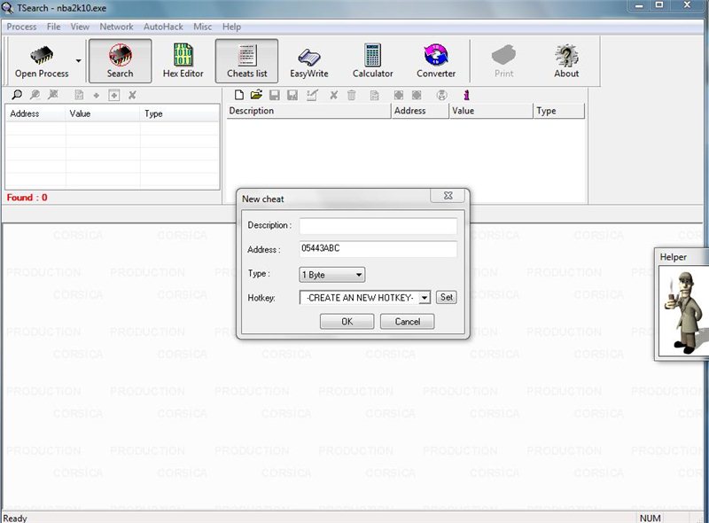
Task: Expand the Type dropdown showing 1 Byte
Action: click(x=332, y=275)
